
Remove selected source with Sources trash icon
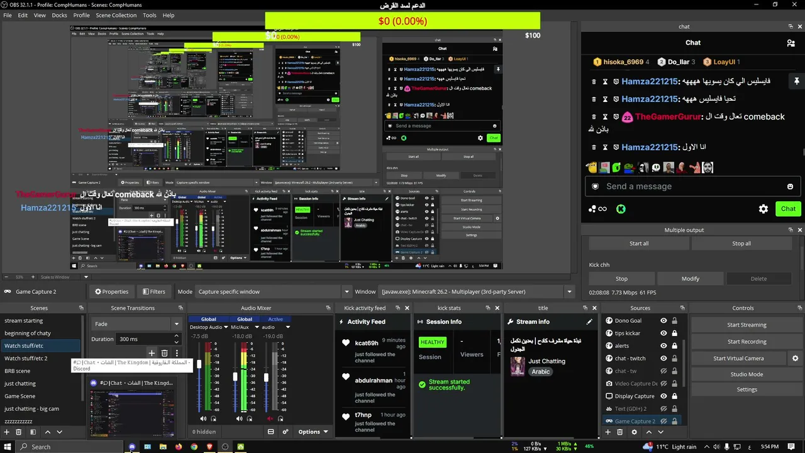[619, 432]
